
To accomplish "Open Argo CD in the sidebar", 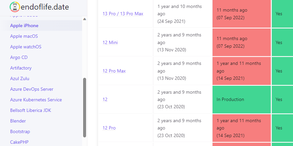I will pos(19,57).
